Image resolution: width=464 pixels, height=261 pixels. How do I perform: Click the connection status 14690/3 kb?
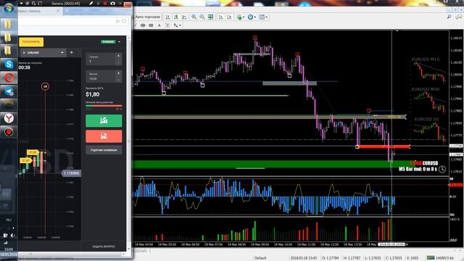coord(440,258)
